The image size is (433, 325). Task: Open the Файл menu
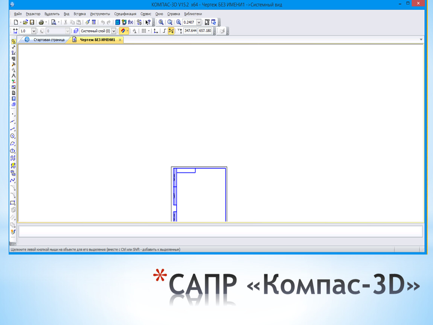(x=18, y=14)
